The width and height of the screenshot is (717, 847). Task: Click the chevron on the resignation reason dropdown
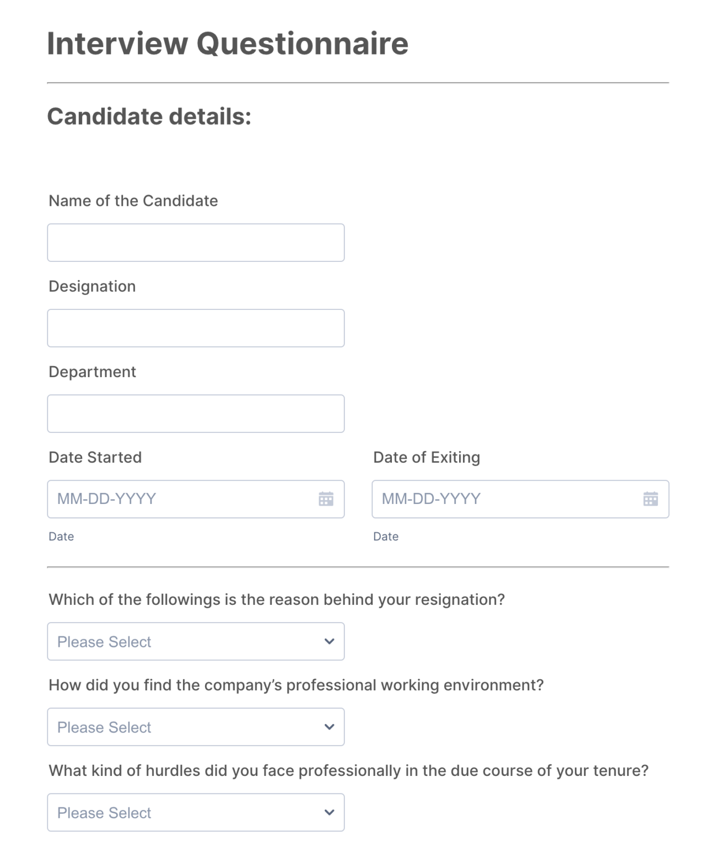329,641
